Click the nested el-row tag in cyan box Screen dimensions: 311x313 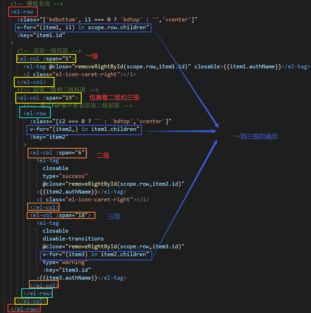35,113
